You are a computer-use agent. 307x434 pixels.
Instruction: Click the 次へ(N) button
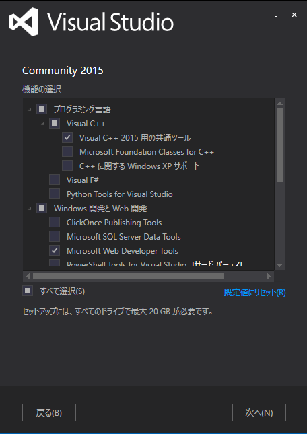pos(259,412)
